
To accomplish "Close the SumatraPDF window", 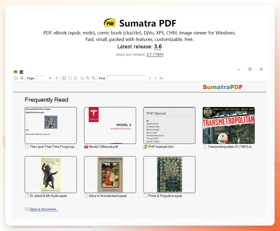I will pyautogui.click(x=261, y=69).
